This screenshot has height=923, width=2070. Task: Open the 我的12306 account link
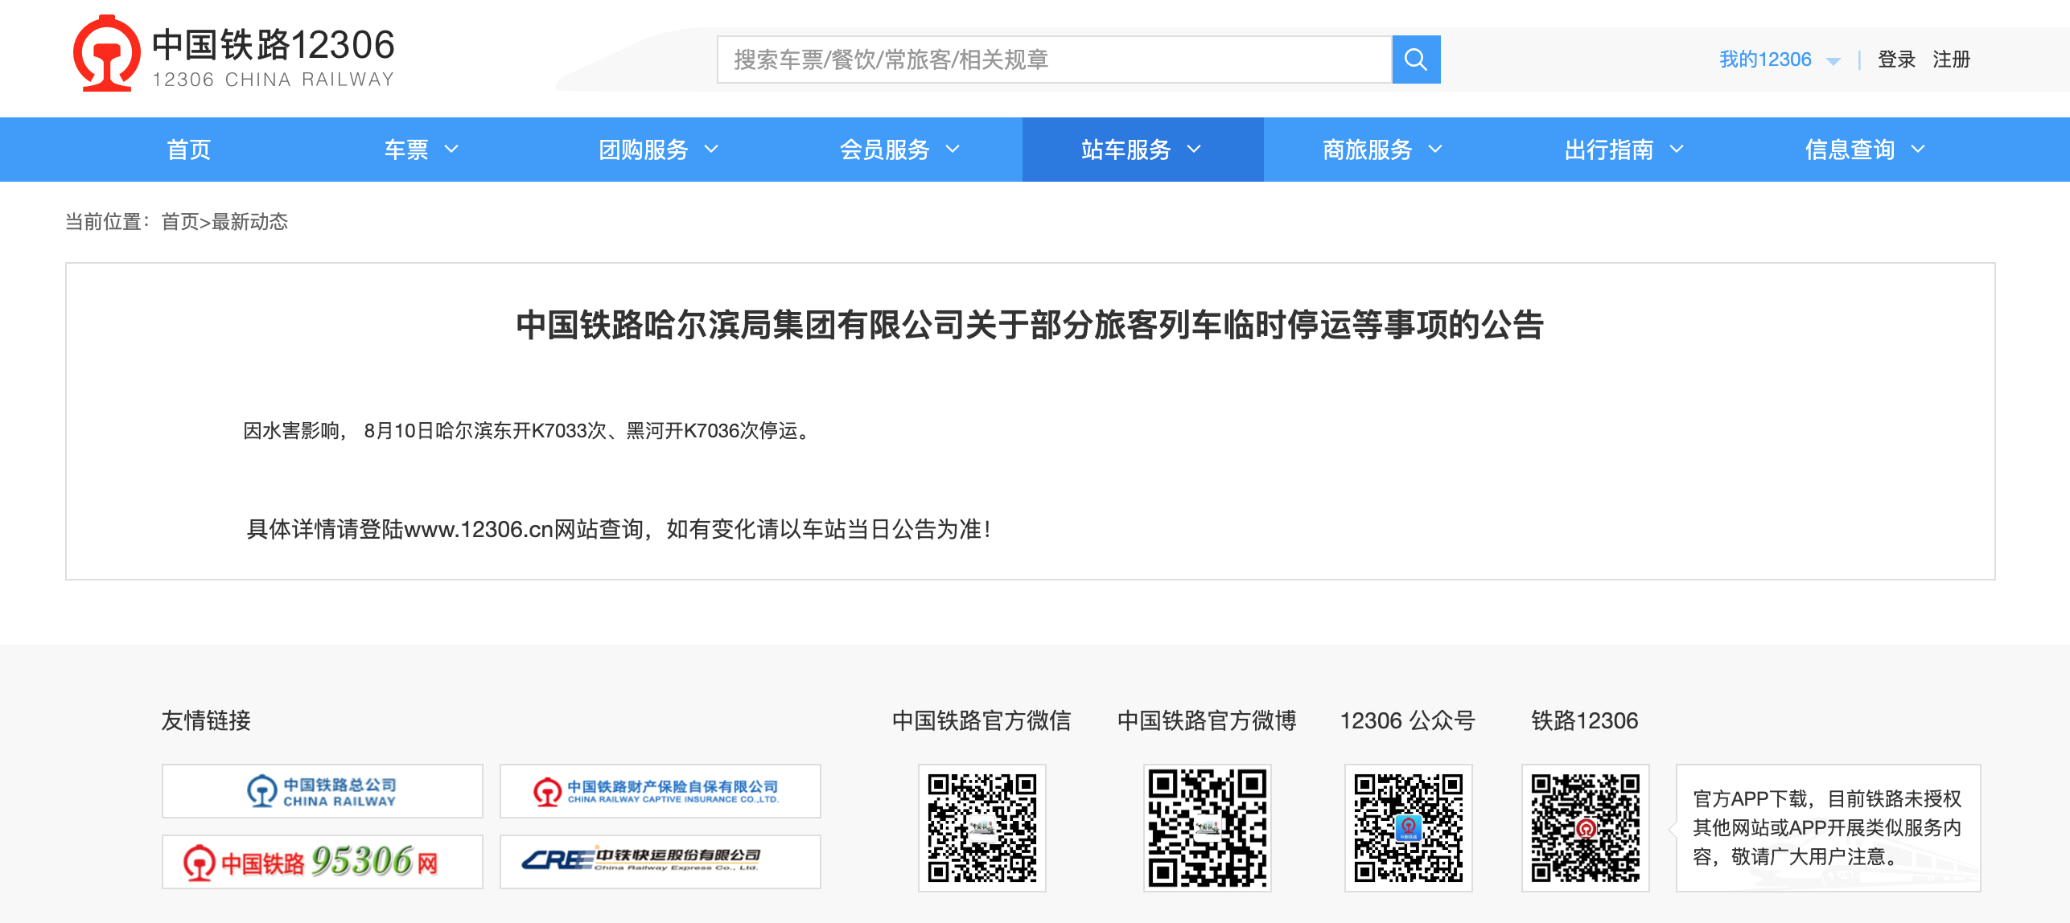click(1765, 59)
